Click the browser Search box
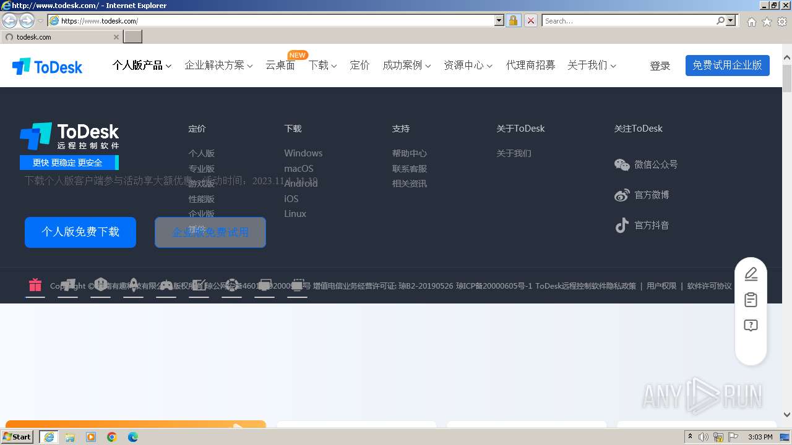Screen dimensions: 792x445 point(629,20)
